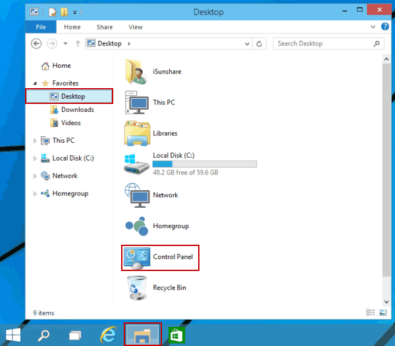Screen dimensions: 395x346
Task: Open the Windows Store taskbar icon
Action: [x=176, y=335]
